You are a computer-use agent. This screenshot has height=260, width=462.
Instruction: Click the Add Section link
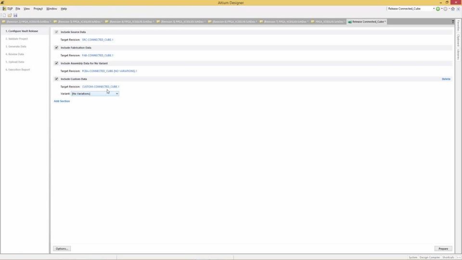(x=62, y=101)
